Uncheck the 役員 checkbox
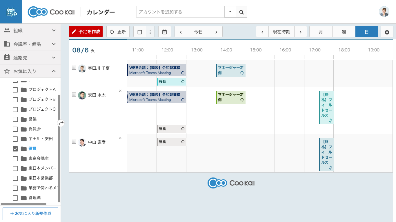Screen dimensions: 396x222 pos(15,149)
